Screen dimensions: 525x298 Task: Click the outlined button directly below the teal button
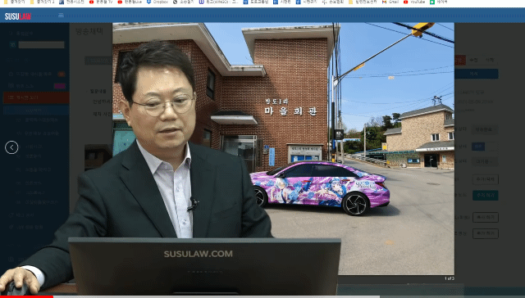coord(485,217)
